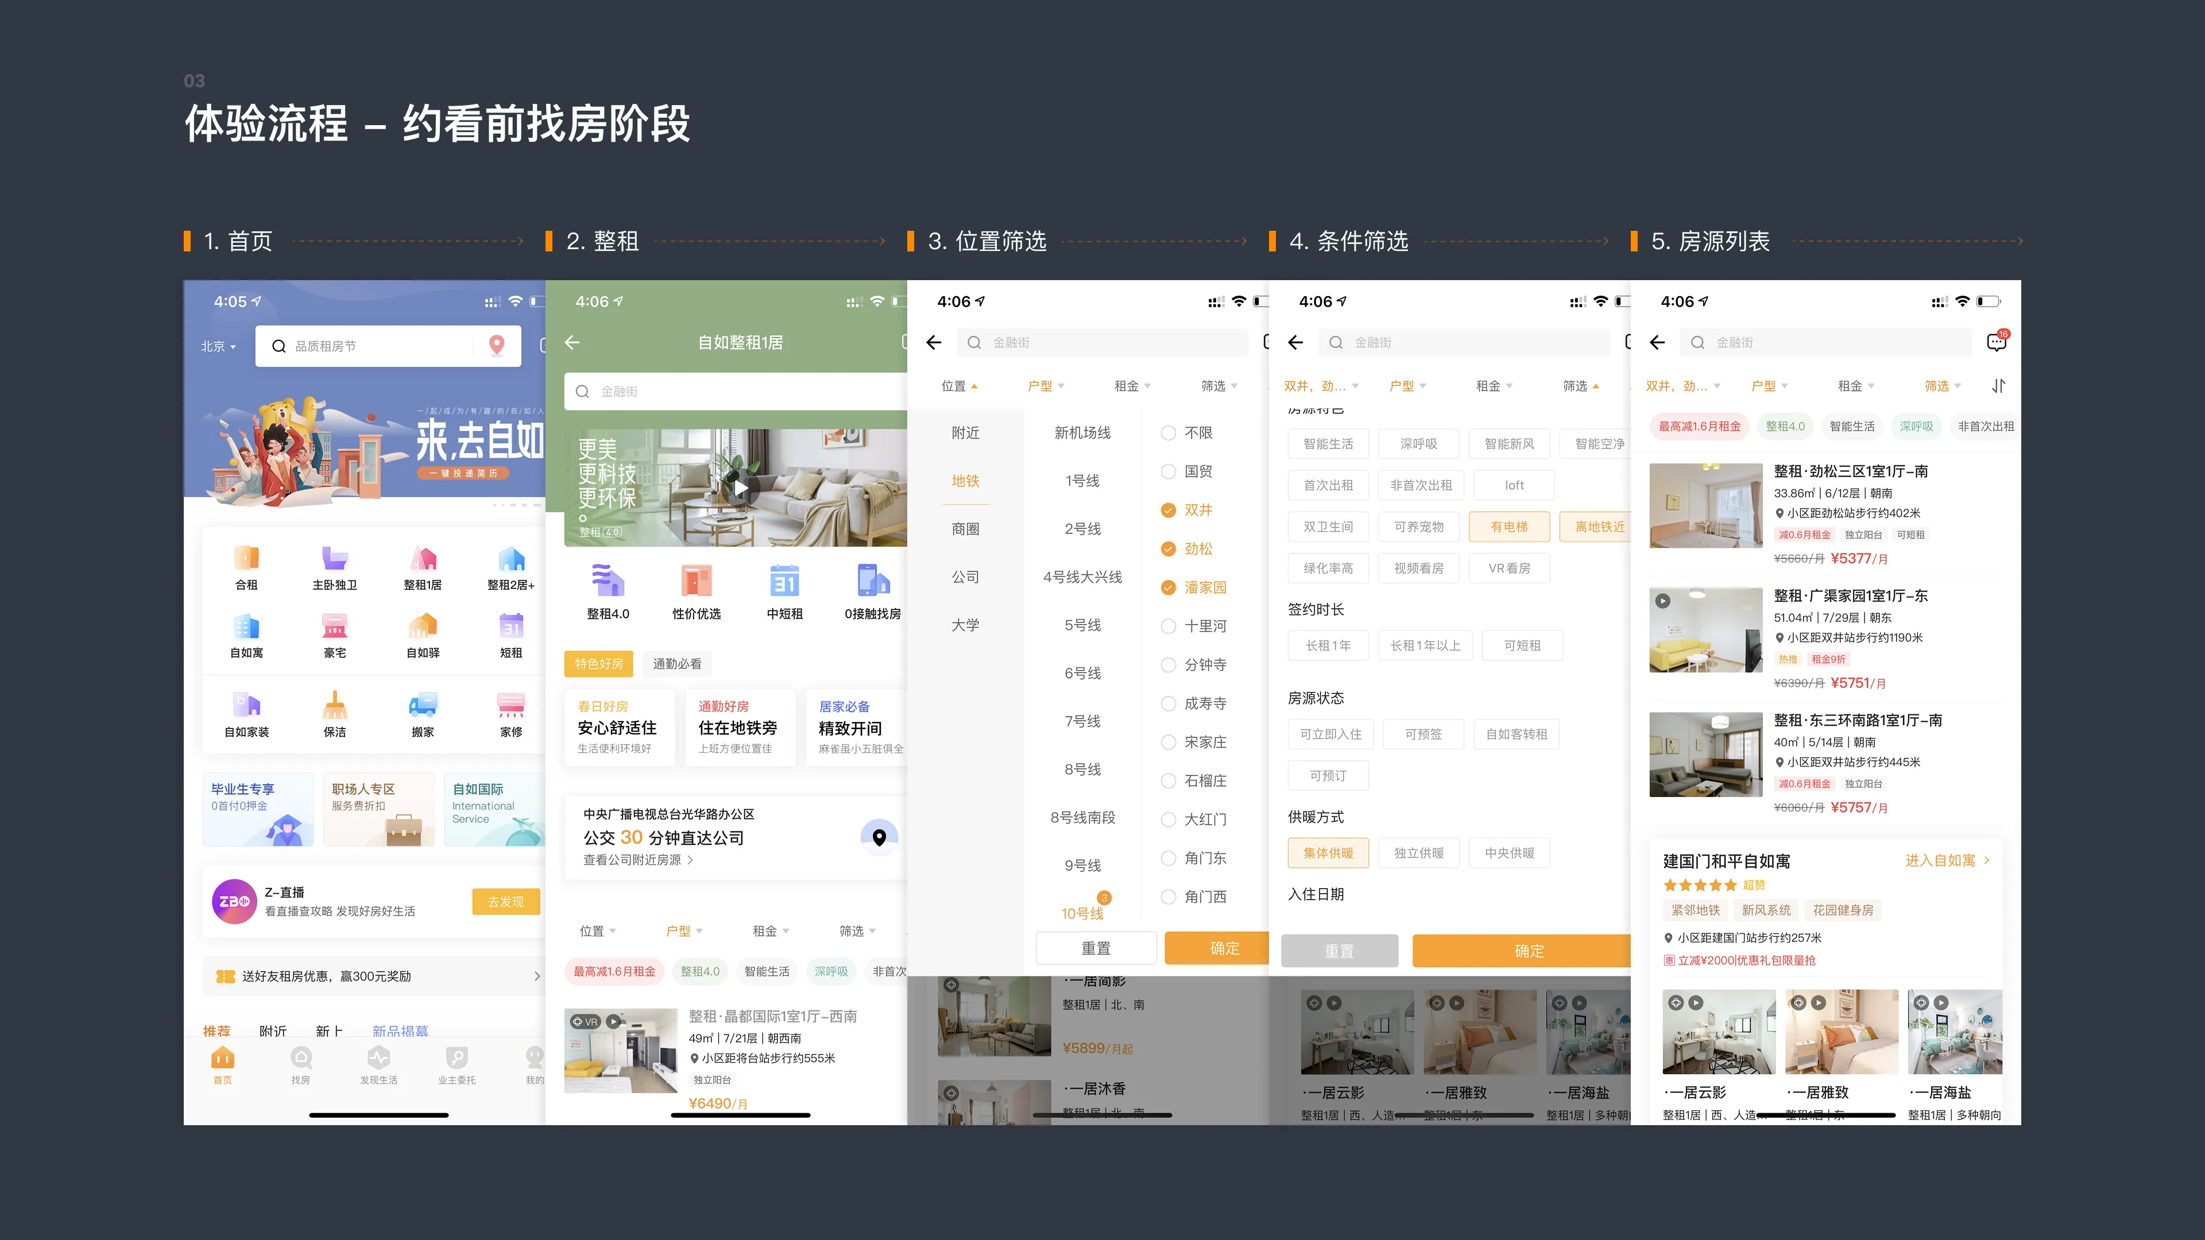Switch to the 通勤必看 tab
Screen dimensions: 2205x1240
click(x=677, y=664)
